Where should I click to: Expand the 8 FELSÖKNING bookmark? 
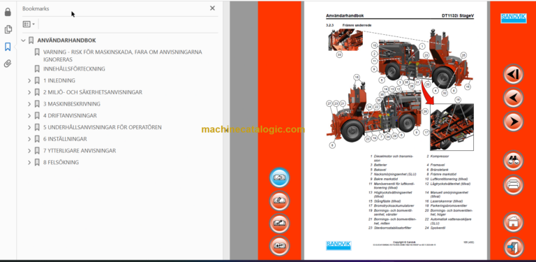pos(29,163)
